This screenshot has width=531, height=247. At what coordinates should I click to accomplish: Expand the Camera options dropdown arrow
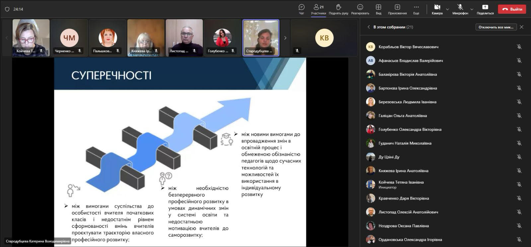pos(447,9)
